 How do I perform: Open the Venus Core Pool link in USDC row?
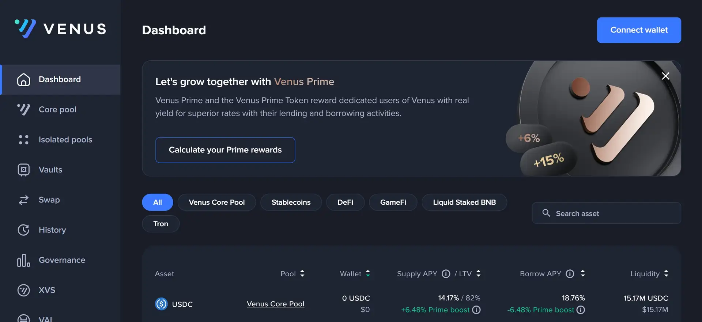tap(275, 304)
